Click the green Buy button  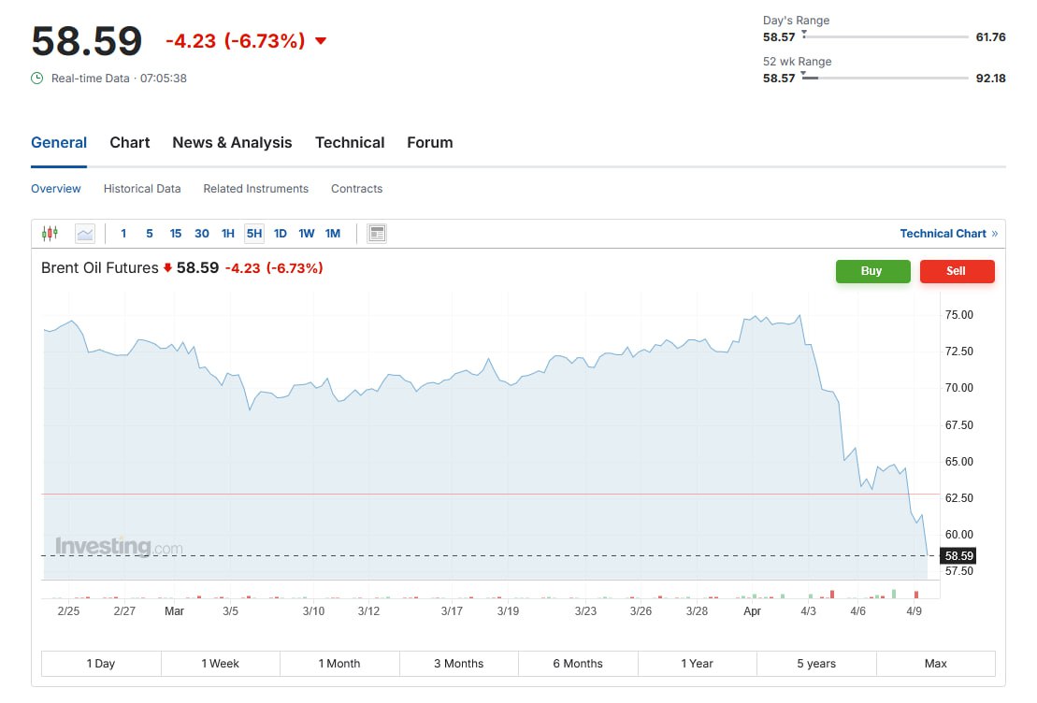pyautogui.click(x=872, y=271)
